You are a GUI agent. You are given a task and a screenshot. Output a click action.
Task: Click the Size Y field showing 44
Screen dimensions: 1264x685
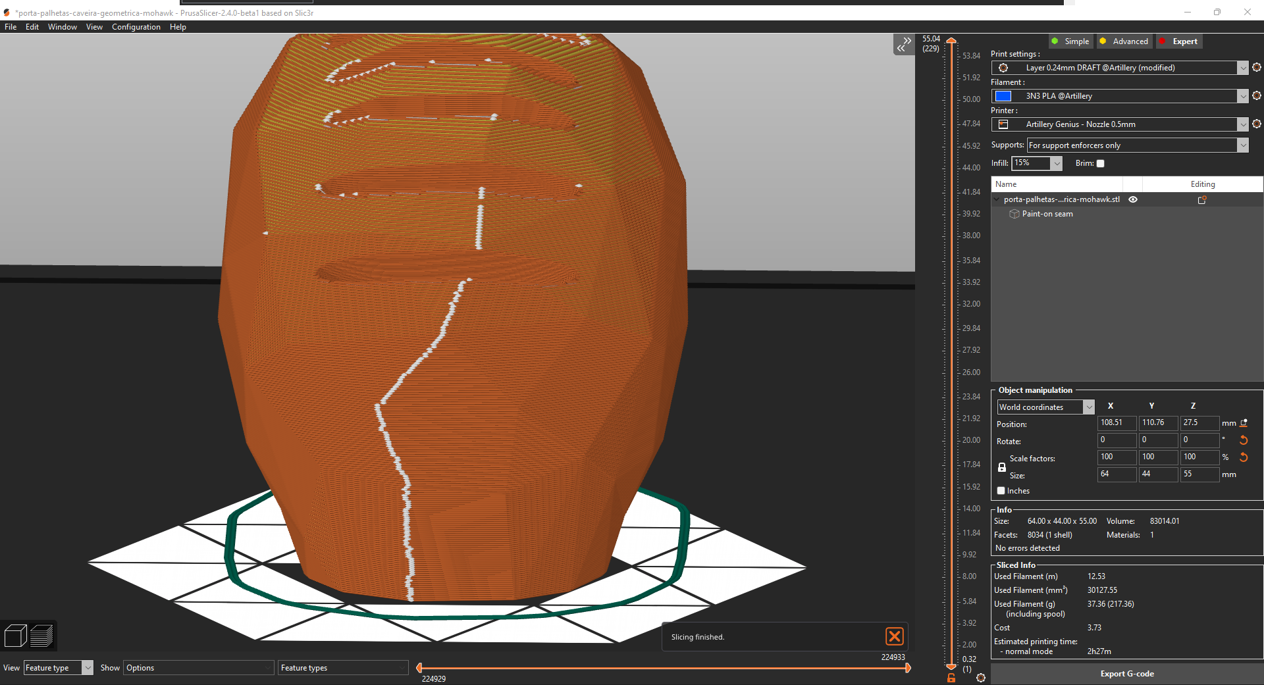tap(1159, 474)
